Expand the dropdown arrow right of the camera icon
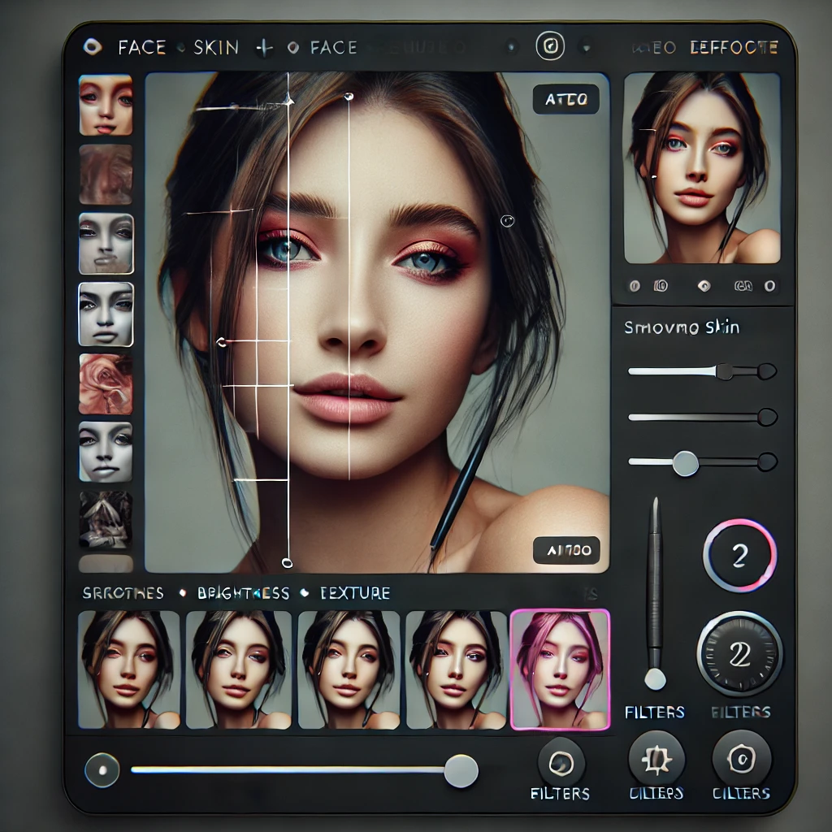 click(x=585, y=47)
